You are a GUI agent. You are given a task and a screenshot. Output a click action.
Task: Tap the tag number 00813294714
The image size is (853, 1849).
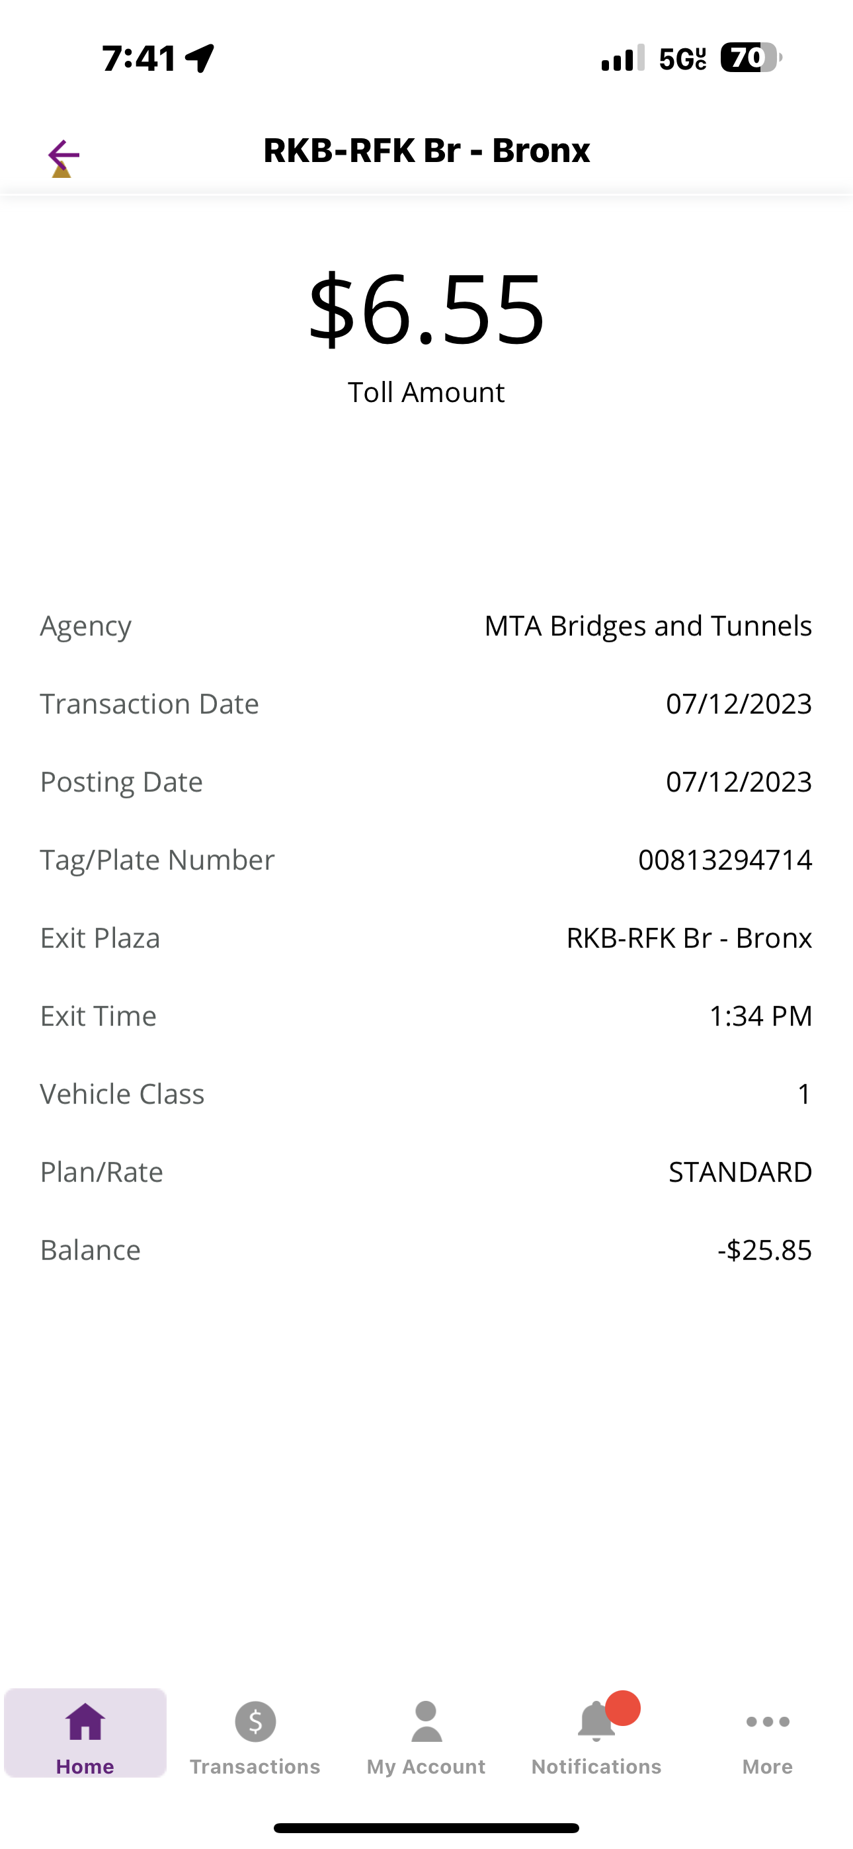coord(725,859)
